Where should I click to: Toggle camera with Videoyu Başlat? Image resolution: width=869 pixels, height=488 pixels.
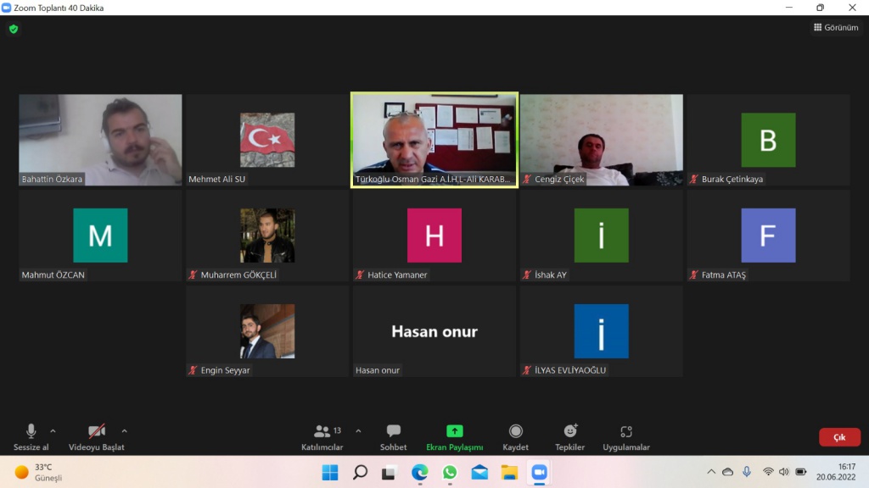pyautogui.click(x=97, y=437)
